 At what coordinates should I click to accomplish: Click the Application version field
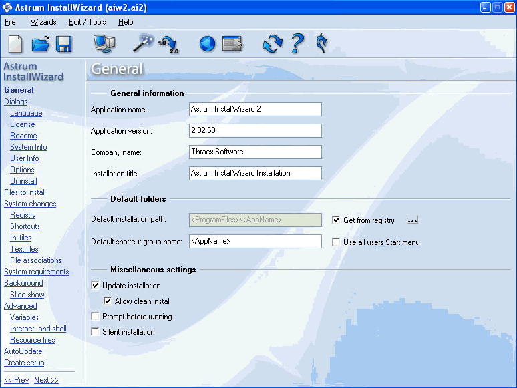coord(255,130)
